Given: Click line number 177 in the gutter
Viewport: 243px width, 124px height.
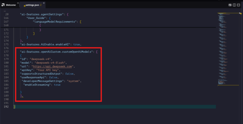Looking at the screenshot, I should tap(7, 52).
